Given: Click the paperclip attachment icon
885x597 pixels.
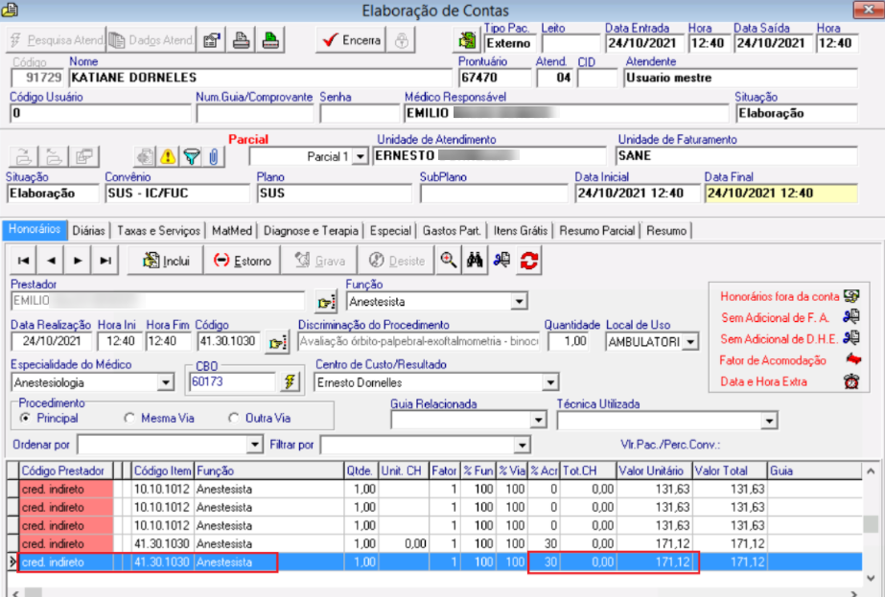Looking at the screenshot, I should click(214, 156).
